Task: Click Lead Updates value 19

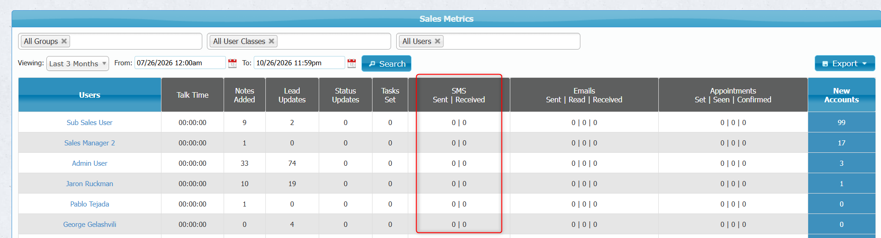Action: pyautogui.click(x=292, y=184)
